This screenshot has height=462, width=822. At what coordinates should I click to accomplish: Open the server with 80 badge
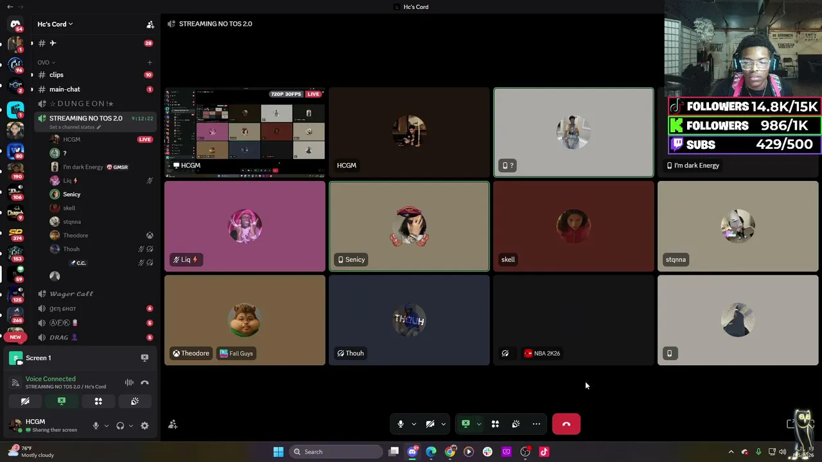(x=15, y=151)
